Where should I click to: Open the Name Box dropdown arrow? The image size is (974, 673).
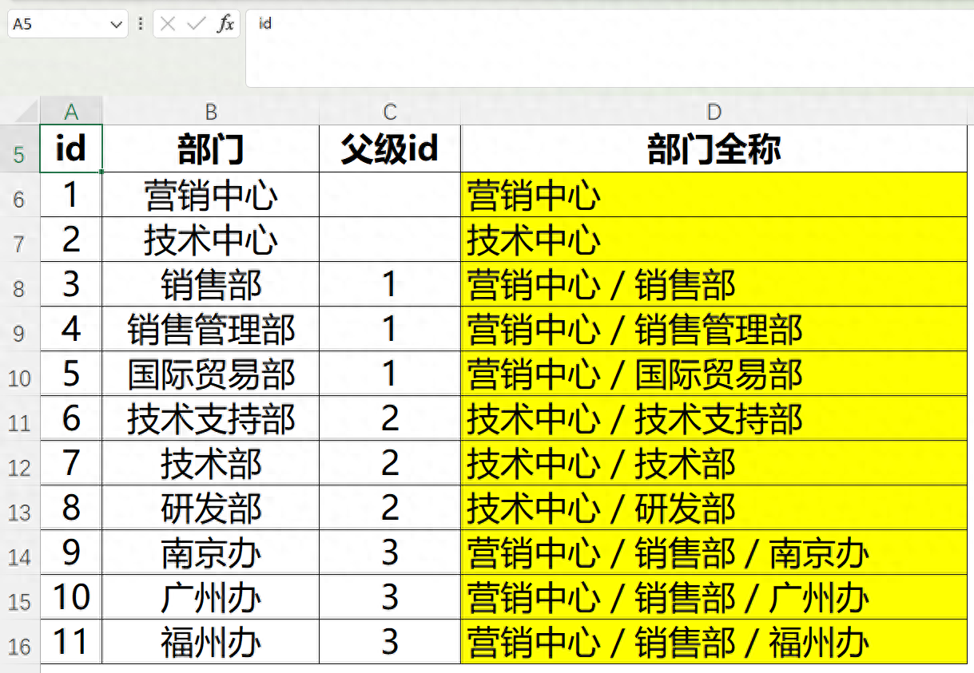coord(117,25)
